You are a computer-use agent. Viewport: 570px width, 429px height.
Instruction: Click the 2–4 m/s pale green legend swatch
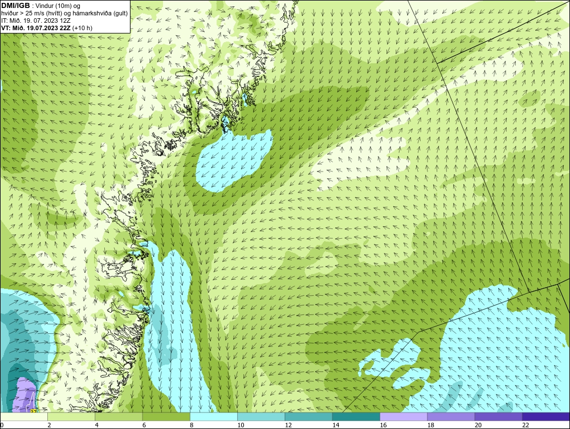point(71,416)
